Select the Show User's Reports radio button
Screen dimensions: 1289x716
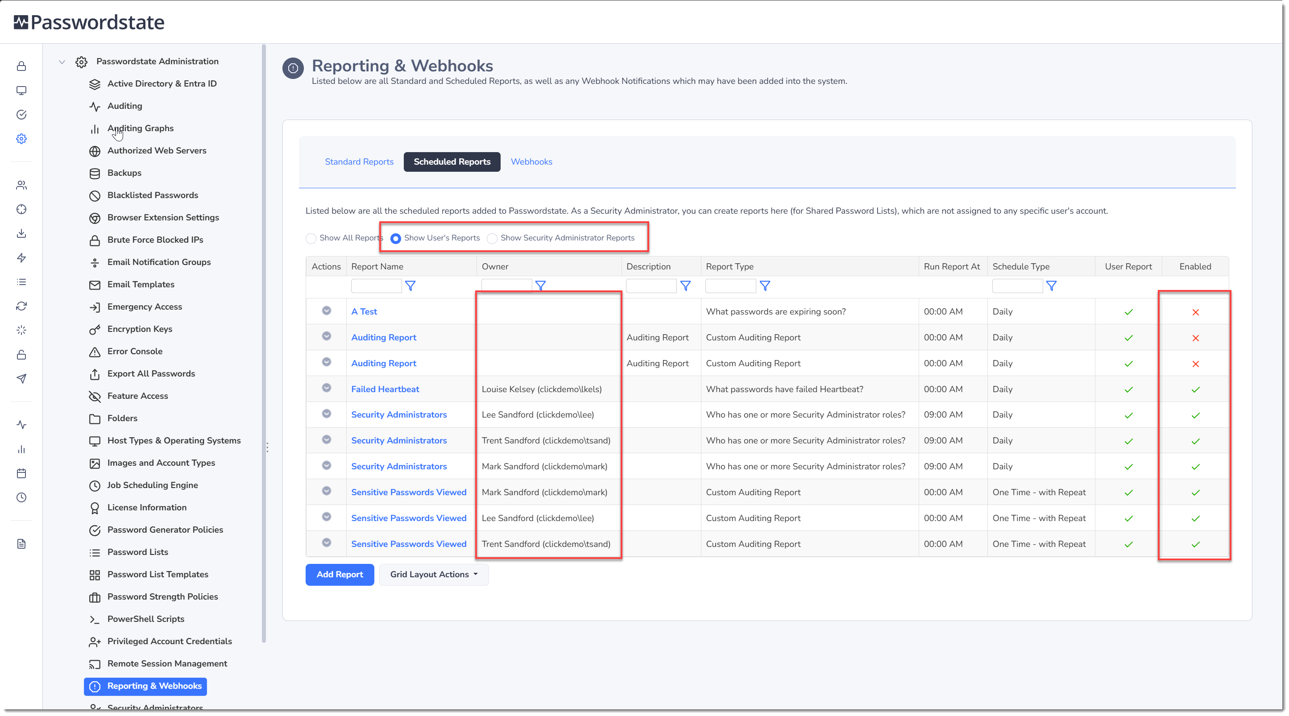[x=395, y=238]
